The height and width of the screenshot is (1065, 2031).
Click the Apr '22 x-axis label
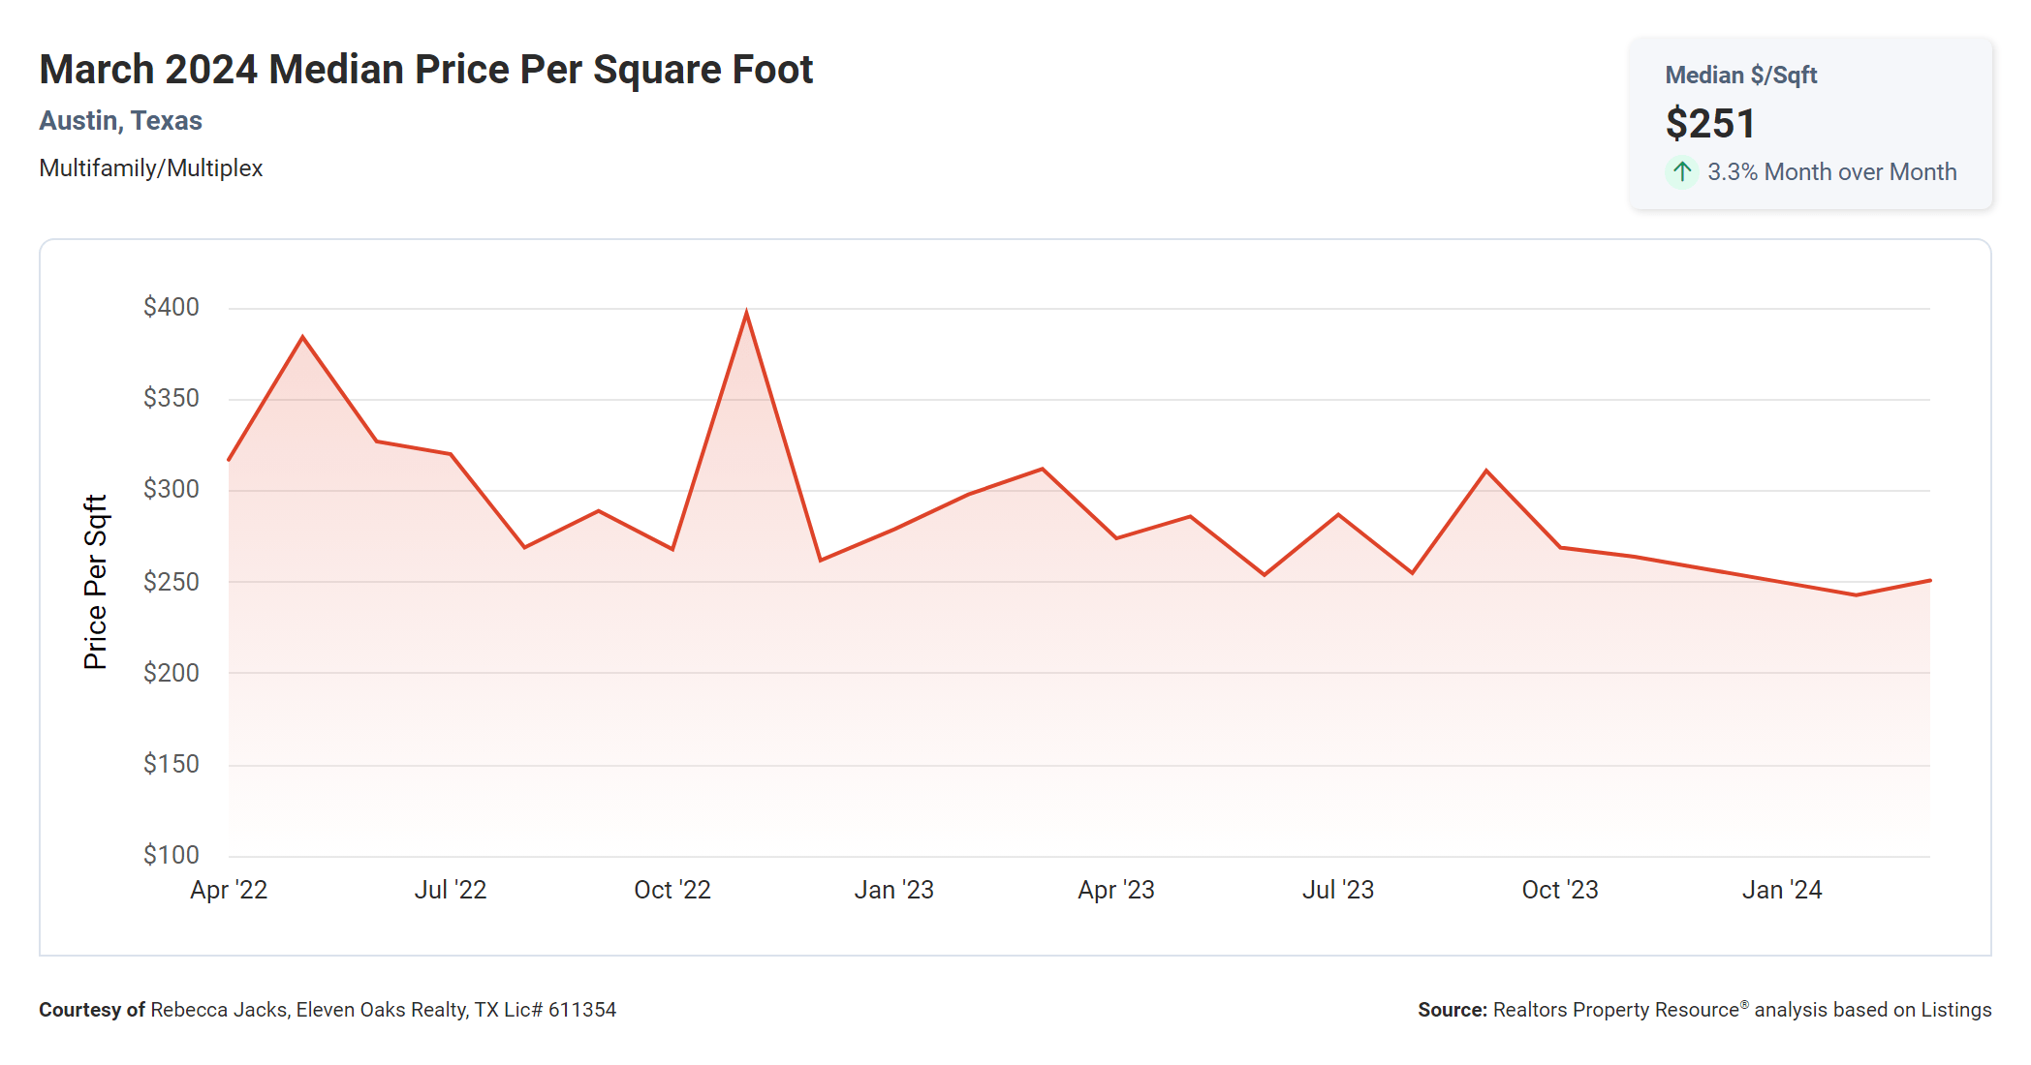point(229,890)
